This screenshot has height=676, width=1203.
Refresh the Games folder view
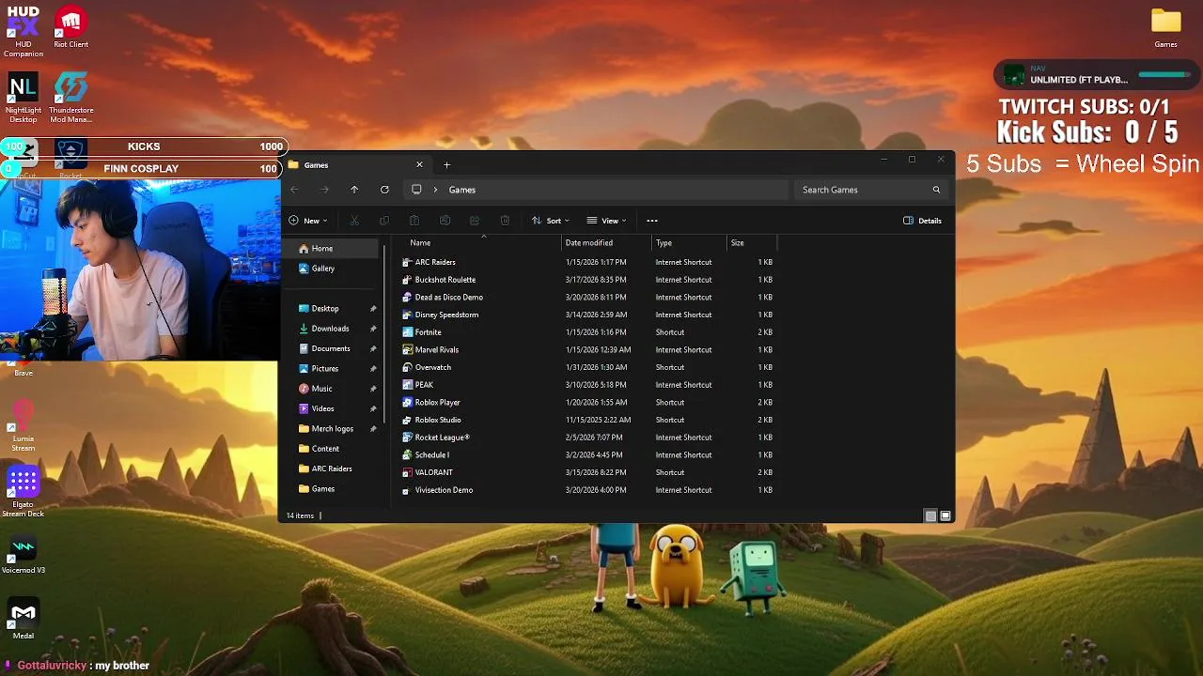point(384,190)
